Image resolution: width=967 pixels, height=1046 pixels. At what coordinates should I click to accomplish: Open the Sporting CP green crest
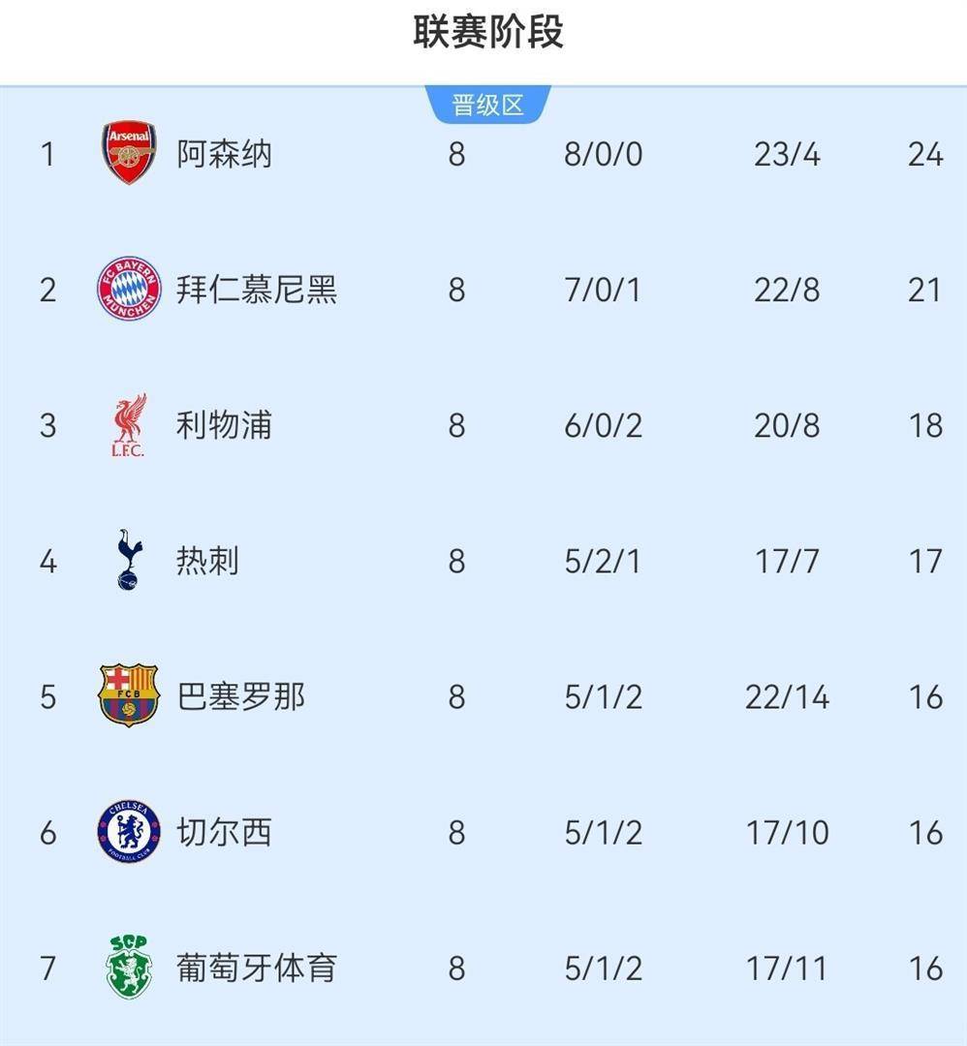click(130, 968)
